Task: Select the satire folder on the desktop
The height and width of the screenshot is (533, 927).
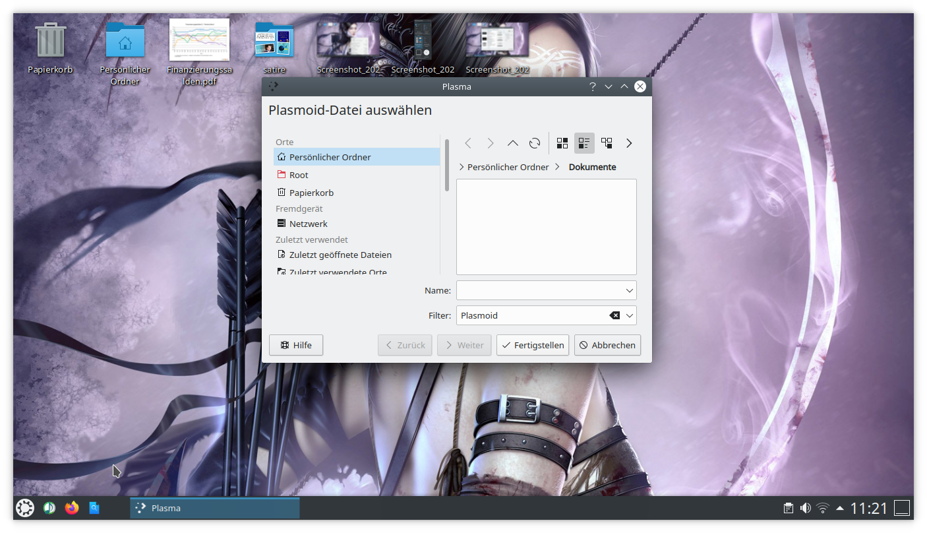Action: pyautogui.click(x=274, y=40)
